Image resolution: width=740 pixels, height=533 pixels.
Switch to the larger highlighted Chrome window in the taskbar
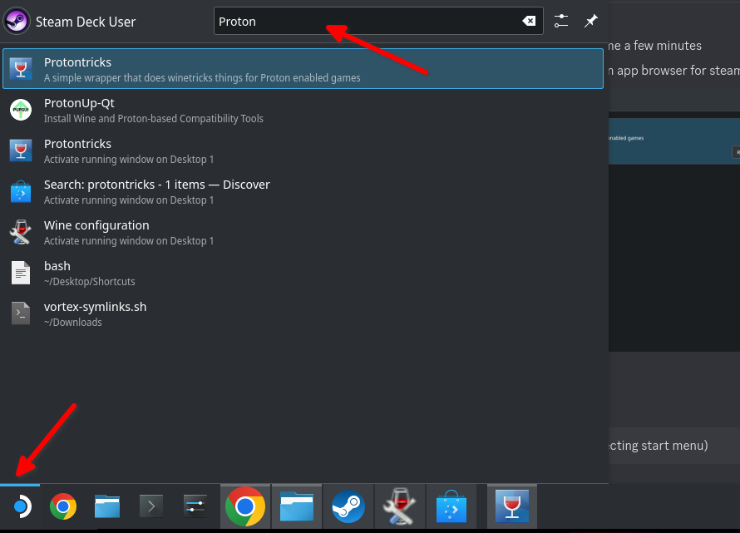245,506
